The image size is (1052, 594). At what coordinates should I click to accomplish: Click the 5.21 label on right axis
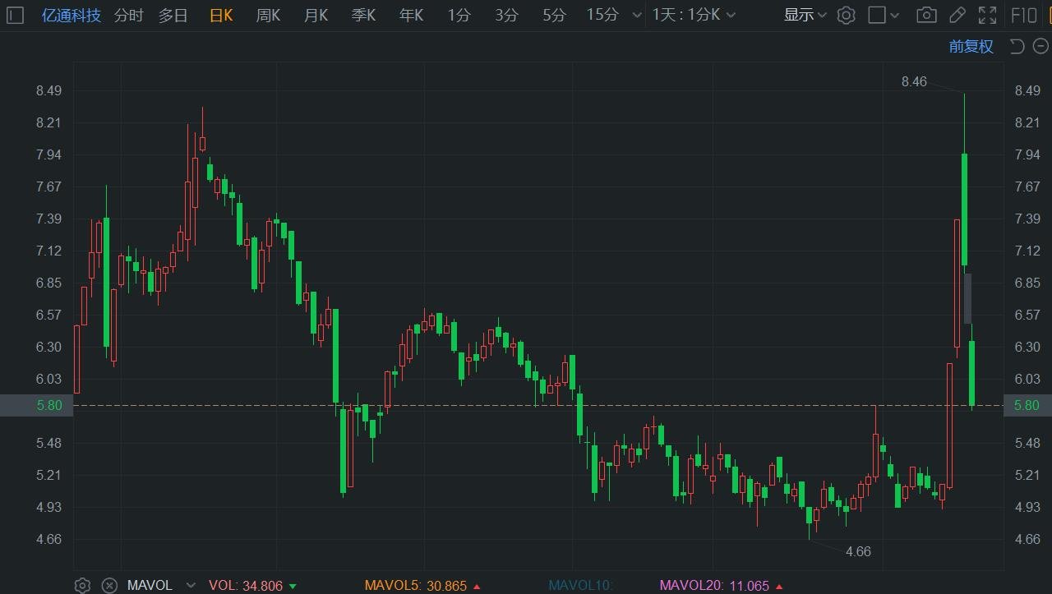tap(1027, 475)
